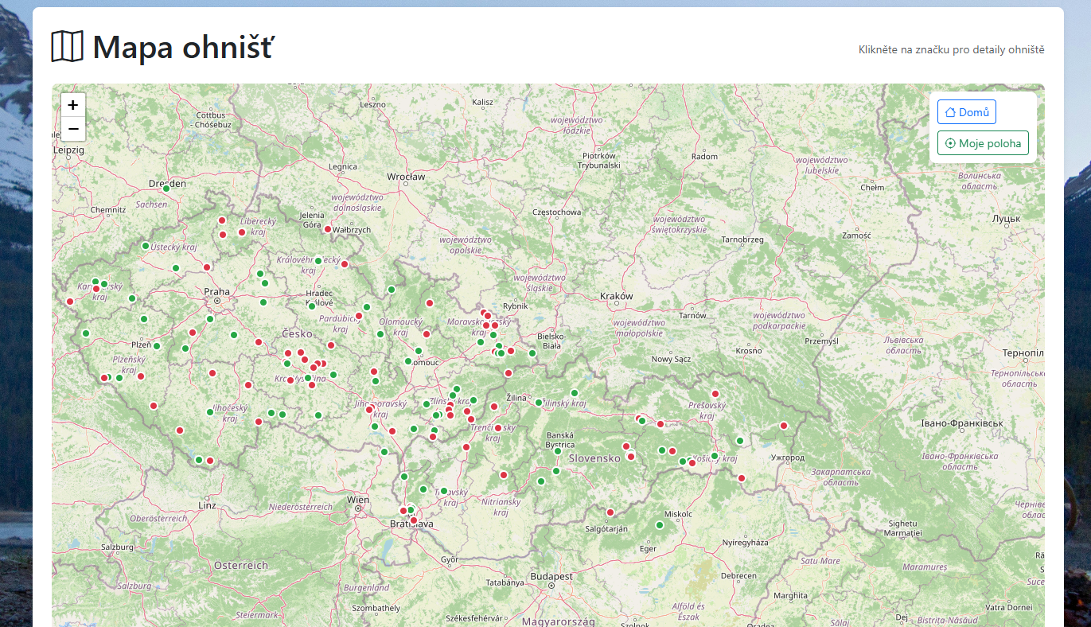Open the red marker northeast of Užhorod

[784, 426]
